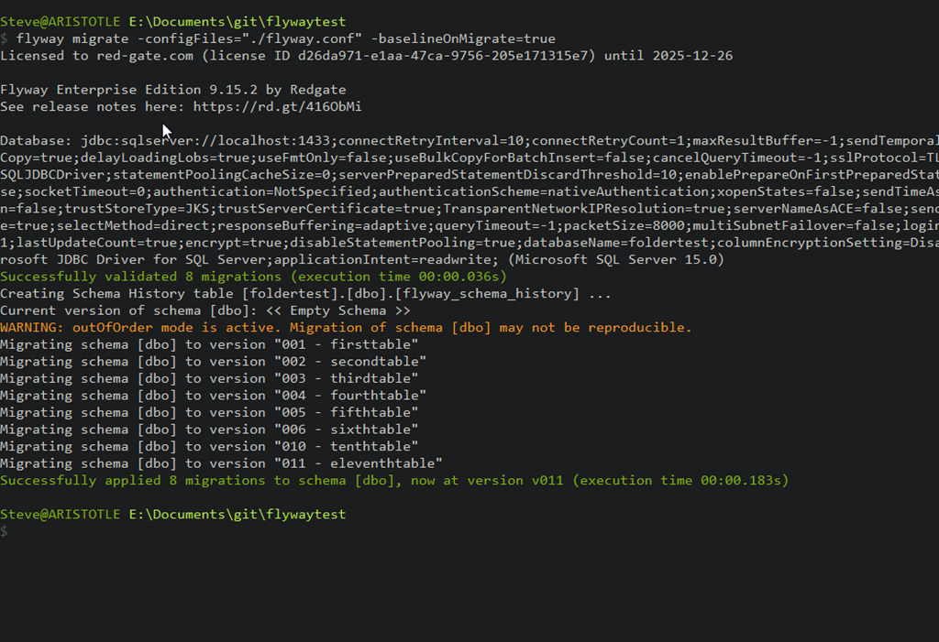This screenshot has width=939, height=642.
Task: Click the '006 - sixthtable' migration line
Action: (x=209, y=430)
